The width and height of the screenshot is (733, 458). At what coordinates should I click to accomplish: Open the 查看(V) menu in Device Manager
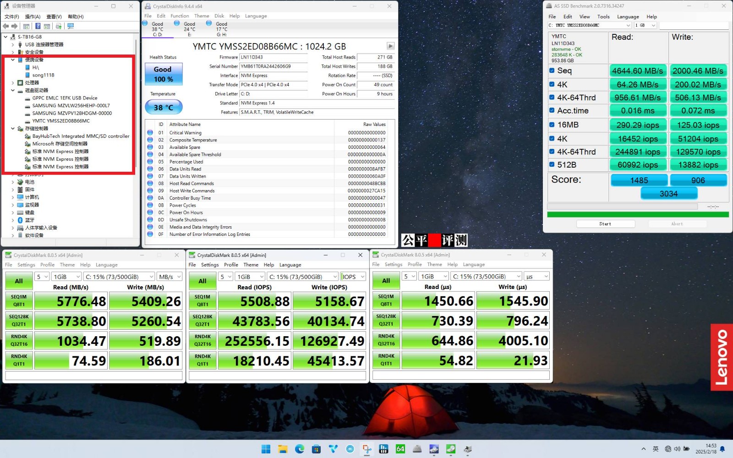pyautogui.click(x=54, y=16)
